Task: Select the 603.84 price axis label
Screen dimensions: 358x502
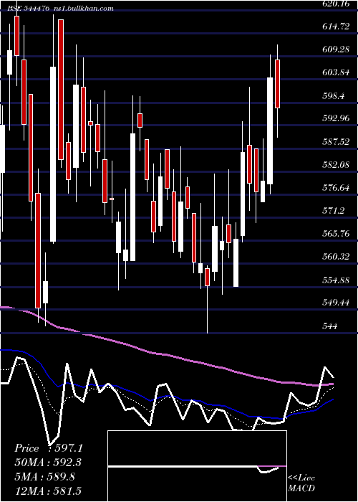Action: click(x=336, y=72)
